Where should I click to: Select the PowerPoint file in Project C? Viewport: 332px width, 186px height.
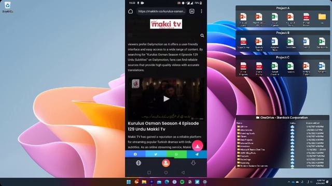[x=306, y=69]
